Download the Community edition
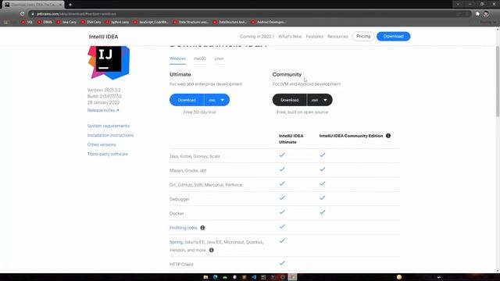Image resolution: width=500 pixels, height=281 pixels. pyautogui.click(x=290, y=100)
